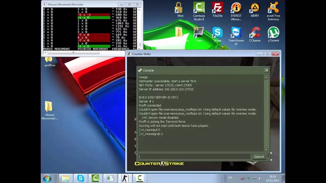Screen dimensions: 326x183
Task: Click the 'POINTER MOVEMENT' column header
Action: tap(93, 49)
